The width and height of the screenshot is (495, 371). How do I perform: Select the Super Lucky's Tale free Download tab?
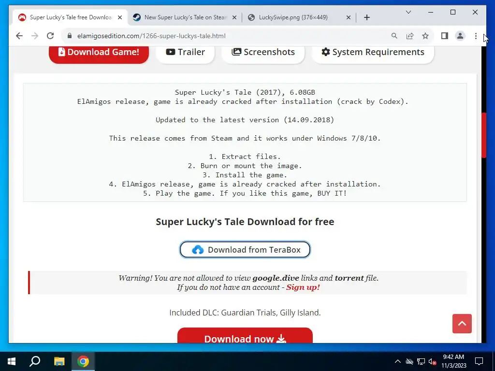coord(70,17)
